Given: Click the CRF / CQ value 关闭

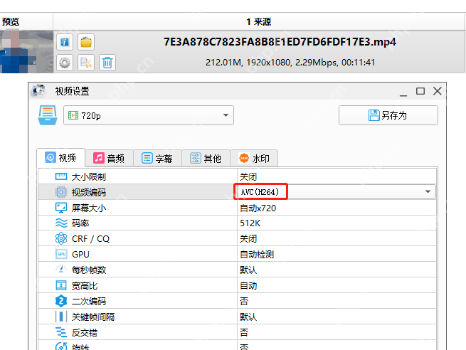Looking at the screenshot, I should click(248, 238).
